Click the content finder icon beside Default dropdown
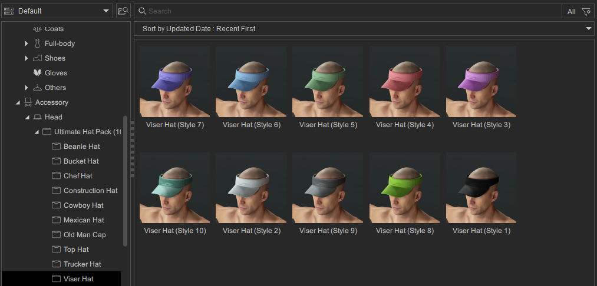This screenshot has width=597, height=286. click(123, 11)
